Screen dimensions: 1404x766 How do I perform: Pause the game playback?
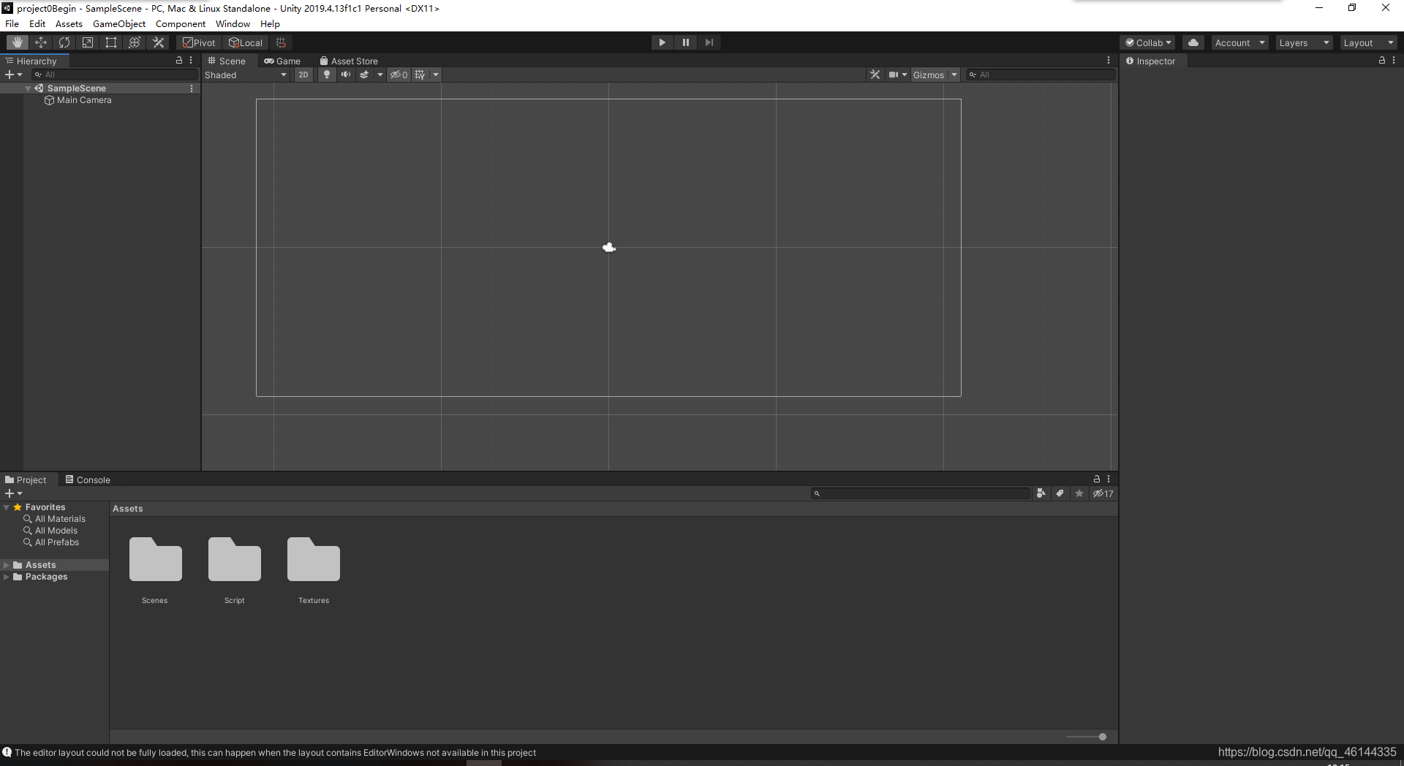coord(686,42)
